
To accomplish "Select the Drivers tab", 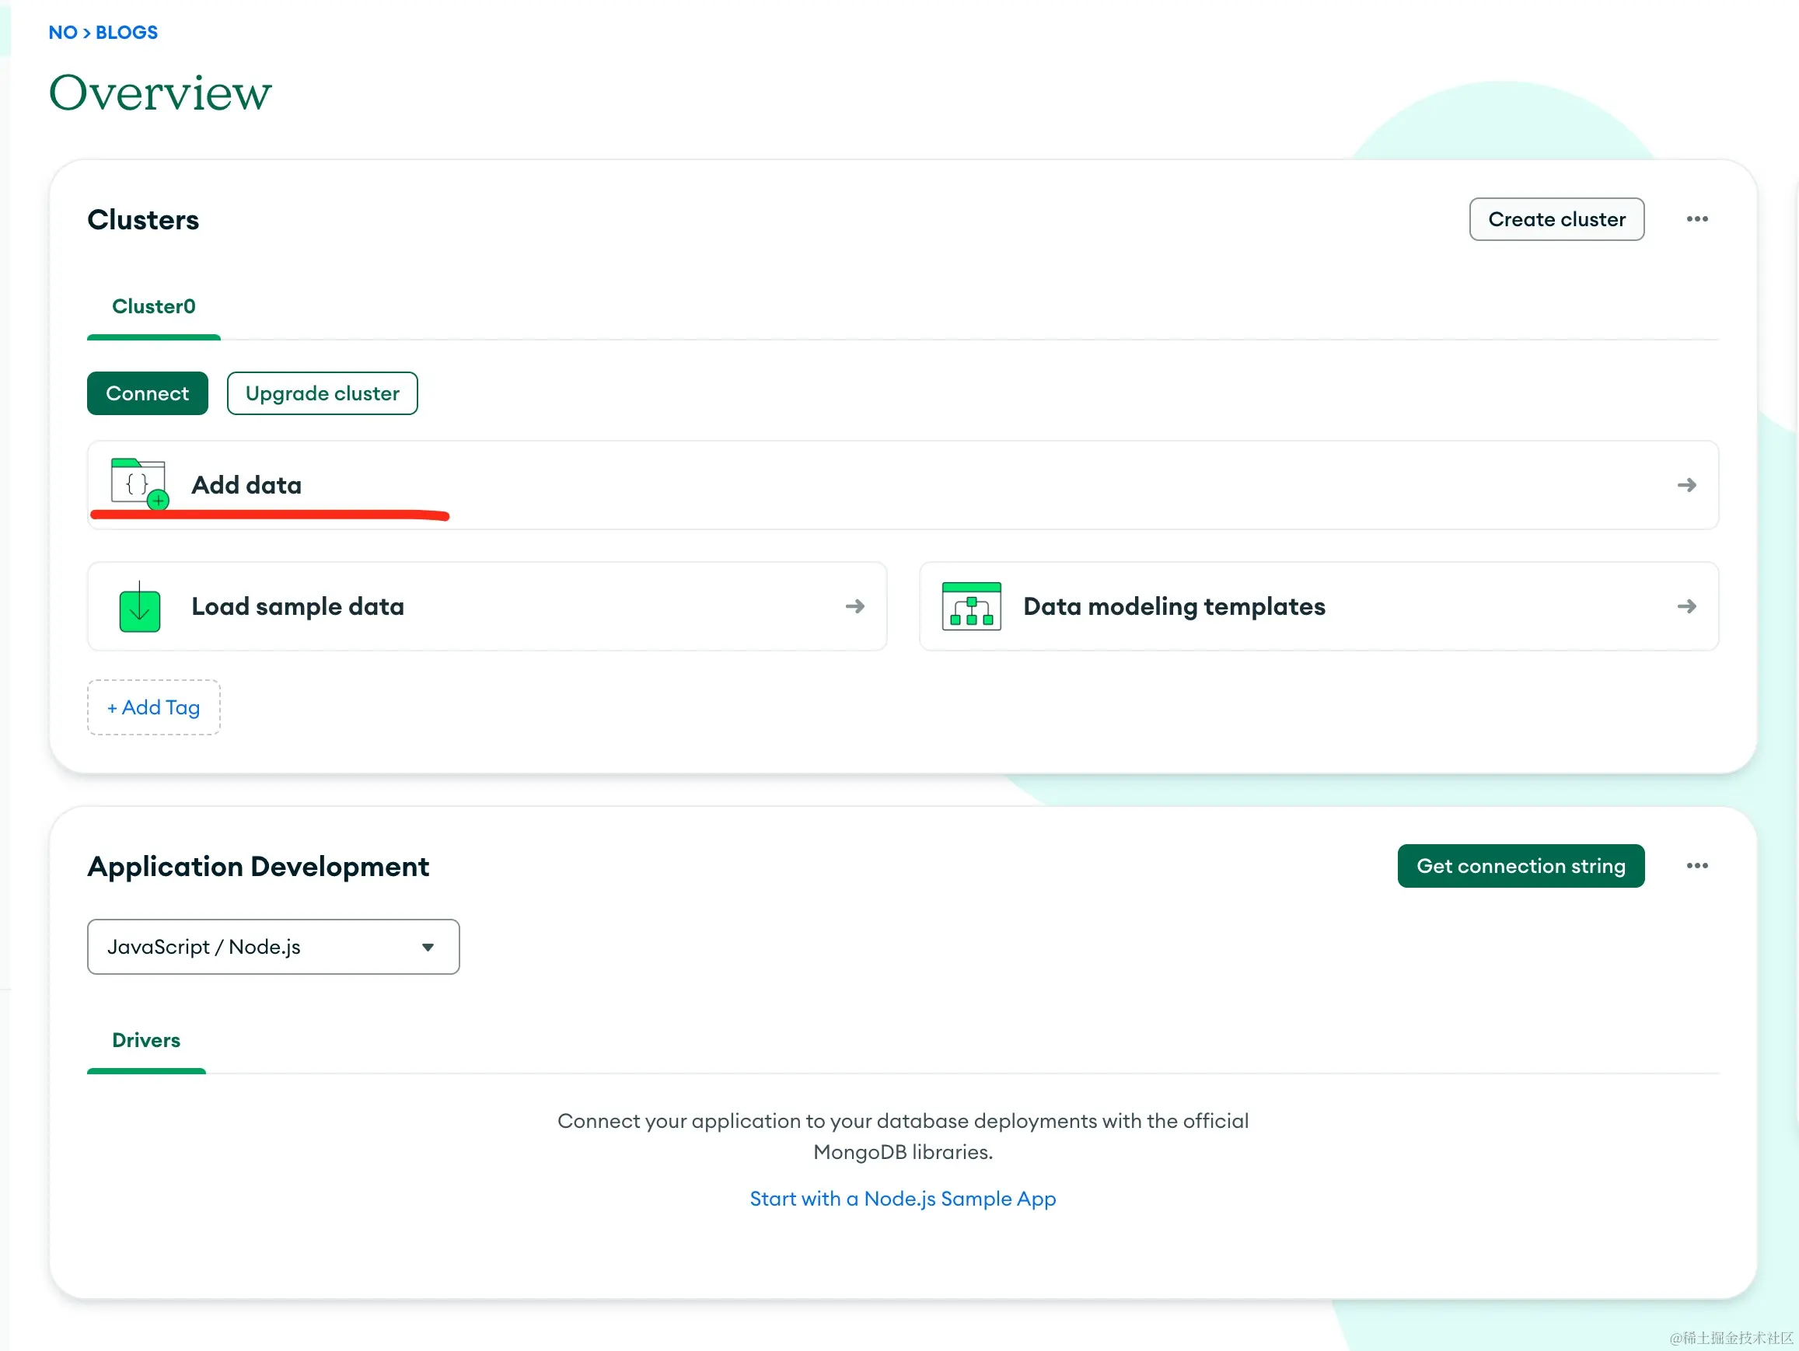I will (146, 1040).
